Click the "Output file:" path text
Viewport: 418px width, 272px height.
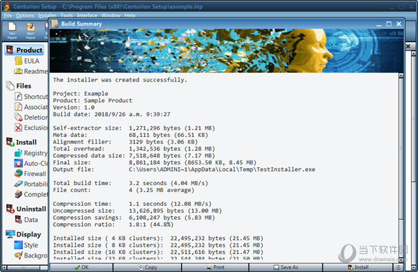[222, 170]
